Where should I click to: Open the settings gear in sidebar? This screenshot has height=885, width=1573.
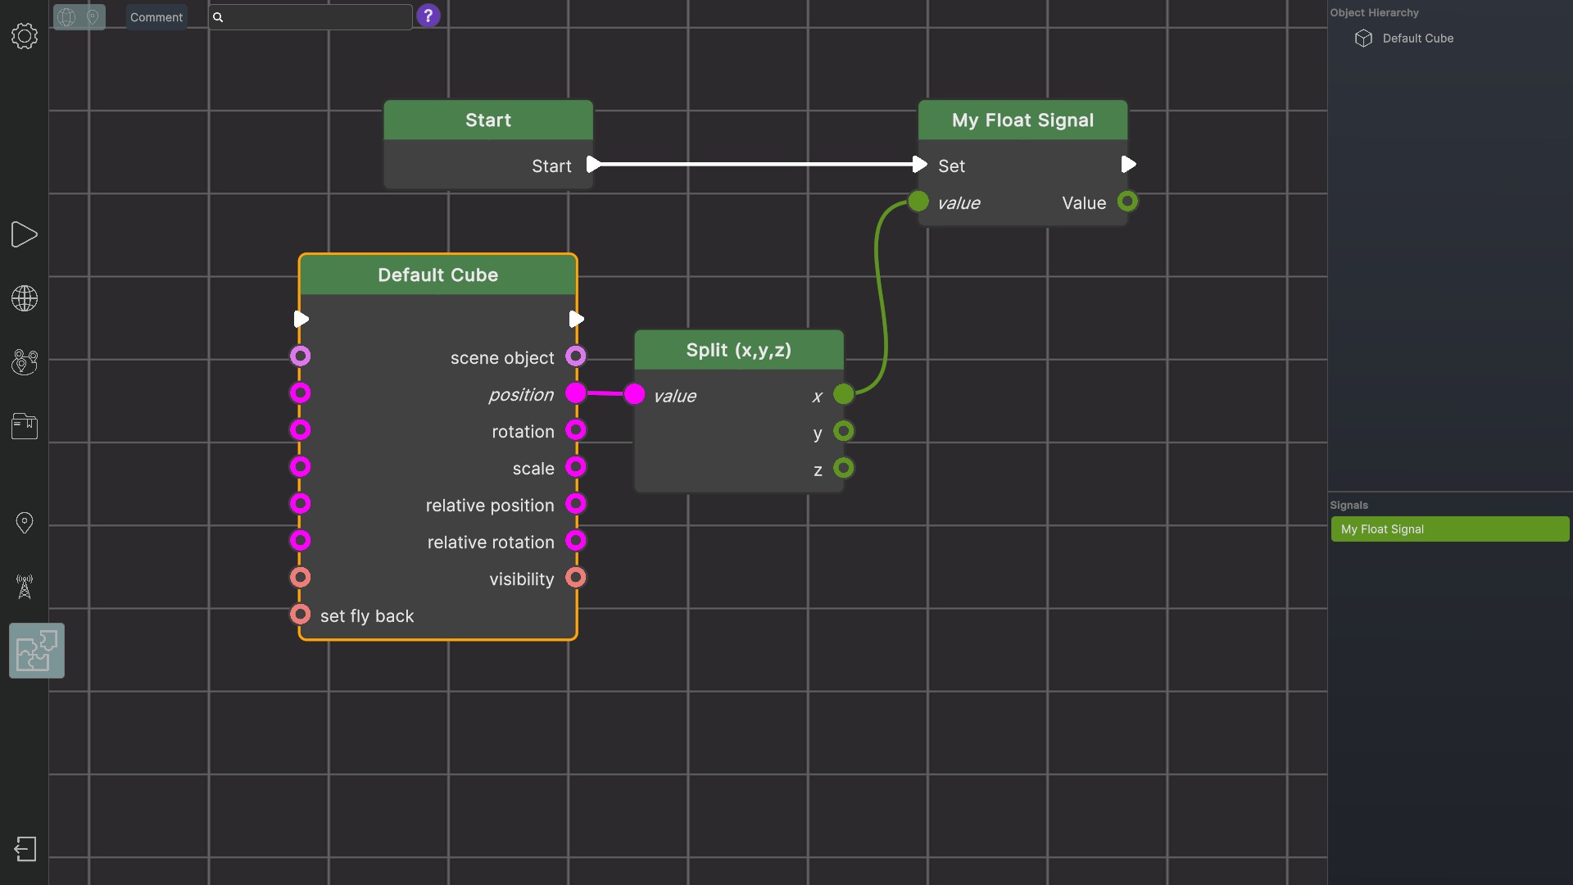coord(25,36)
